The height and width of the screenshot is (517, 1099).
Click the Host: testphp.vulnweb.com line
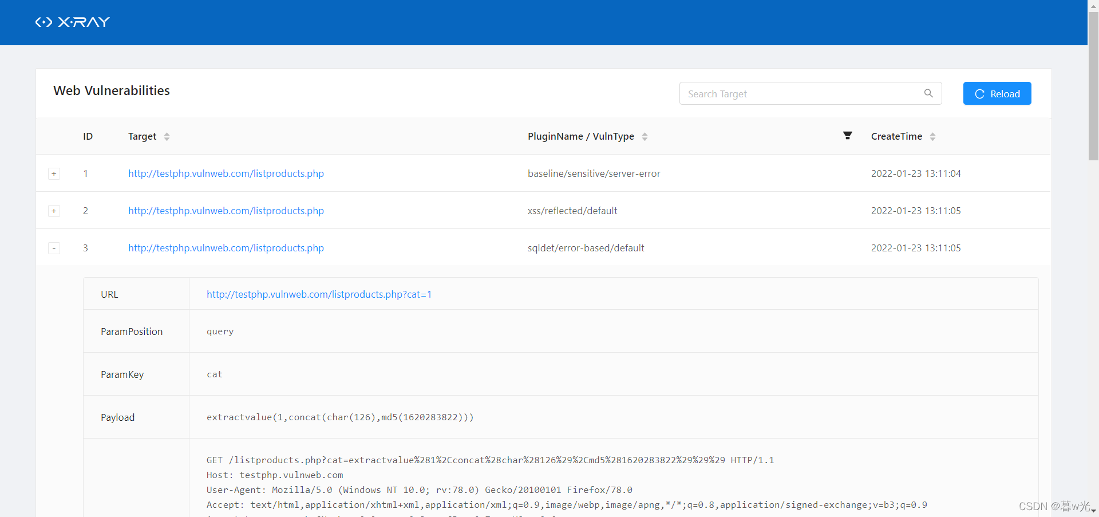coord(275,475)
